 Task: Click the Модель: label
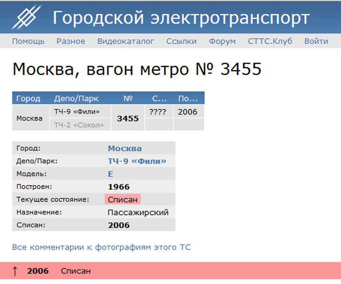pyautogui.click(x=31, y=174)
